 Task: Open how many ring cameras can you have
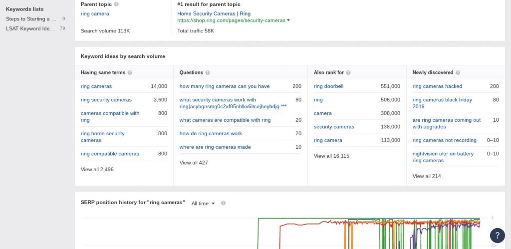tap(225, 86)
